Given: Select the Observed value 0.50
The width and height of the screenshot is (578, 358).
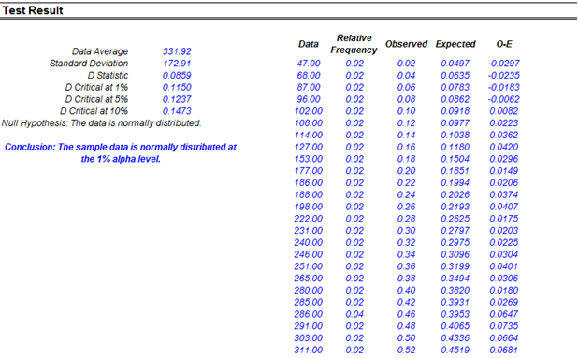Looking at the screenshot, I should click(406, 337).
